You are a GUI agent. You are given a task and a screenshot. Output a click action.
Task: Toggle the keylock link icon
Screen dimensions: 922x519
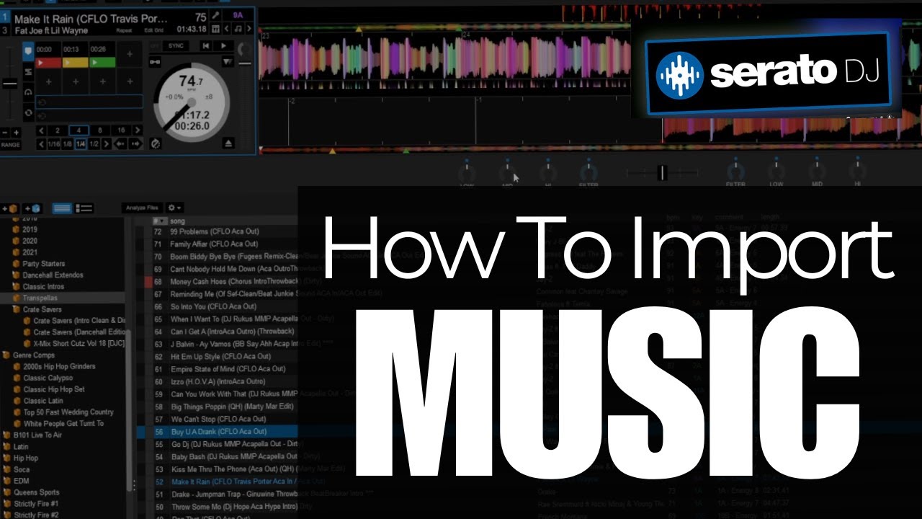coord(155,62)
